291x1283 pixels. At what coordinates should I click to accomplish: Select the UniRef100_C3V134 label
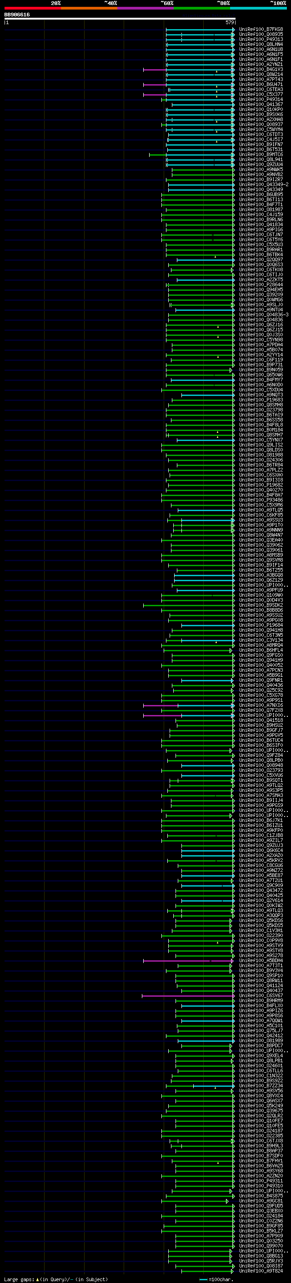pyautogui.click(x=261, y=640)
